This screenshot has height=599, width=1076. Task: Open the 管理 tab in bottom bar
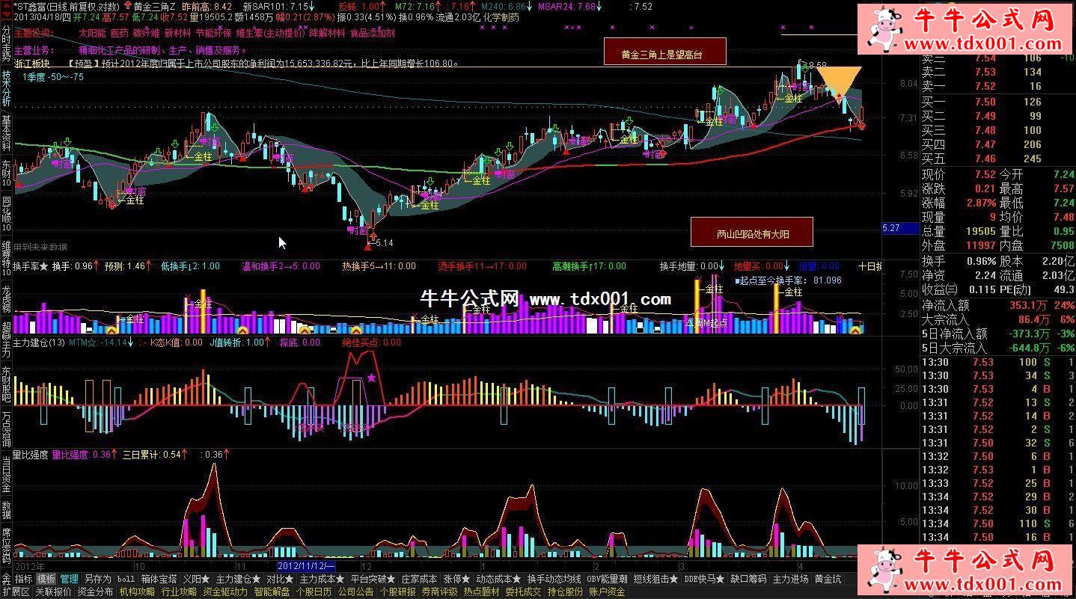69,579
